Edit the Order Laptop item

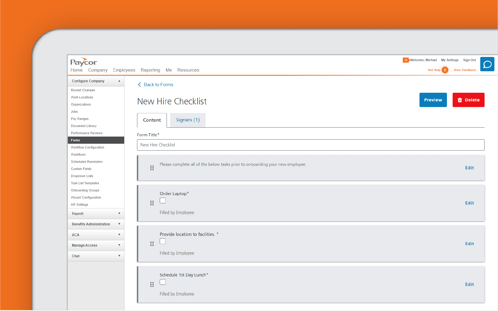(x=470, y=203)
